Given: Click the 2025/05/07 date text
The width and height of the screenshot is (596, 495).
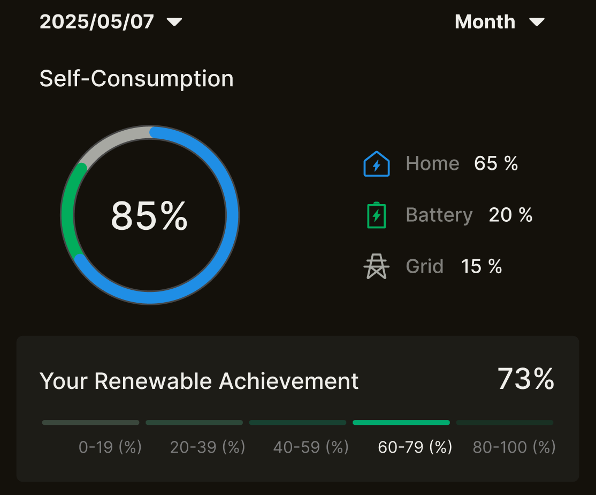Looking at the screenshot, I should pyautogui.click(x=97, y=22).
